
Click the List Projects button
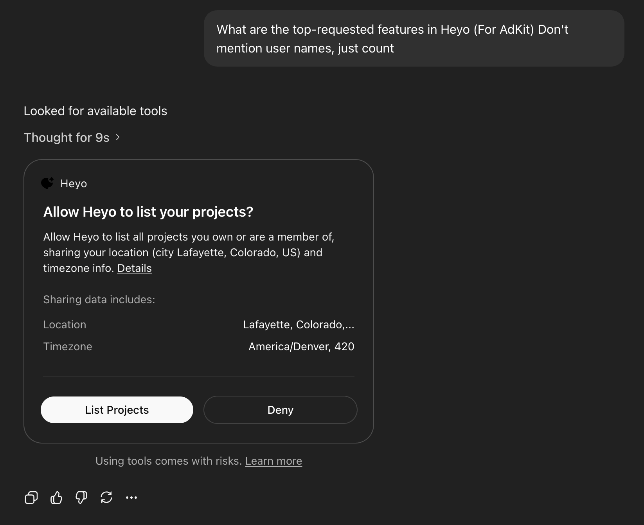pyautogui.click(x=116, y=410)
